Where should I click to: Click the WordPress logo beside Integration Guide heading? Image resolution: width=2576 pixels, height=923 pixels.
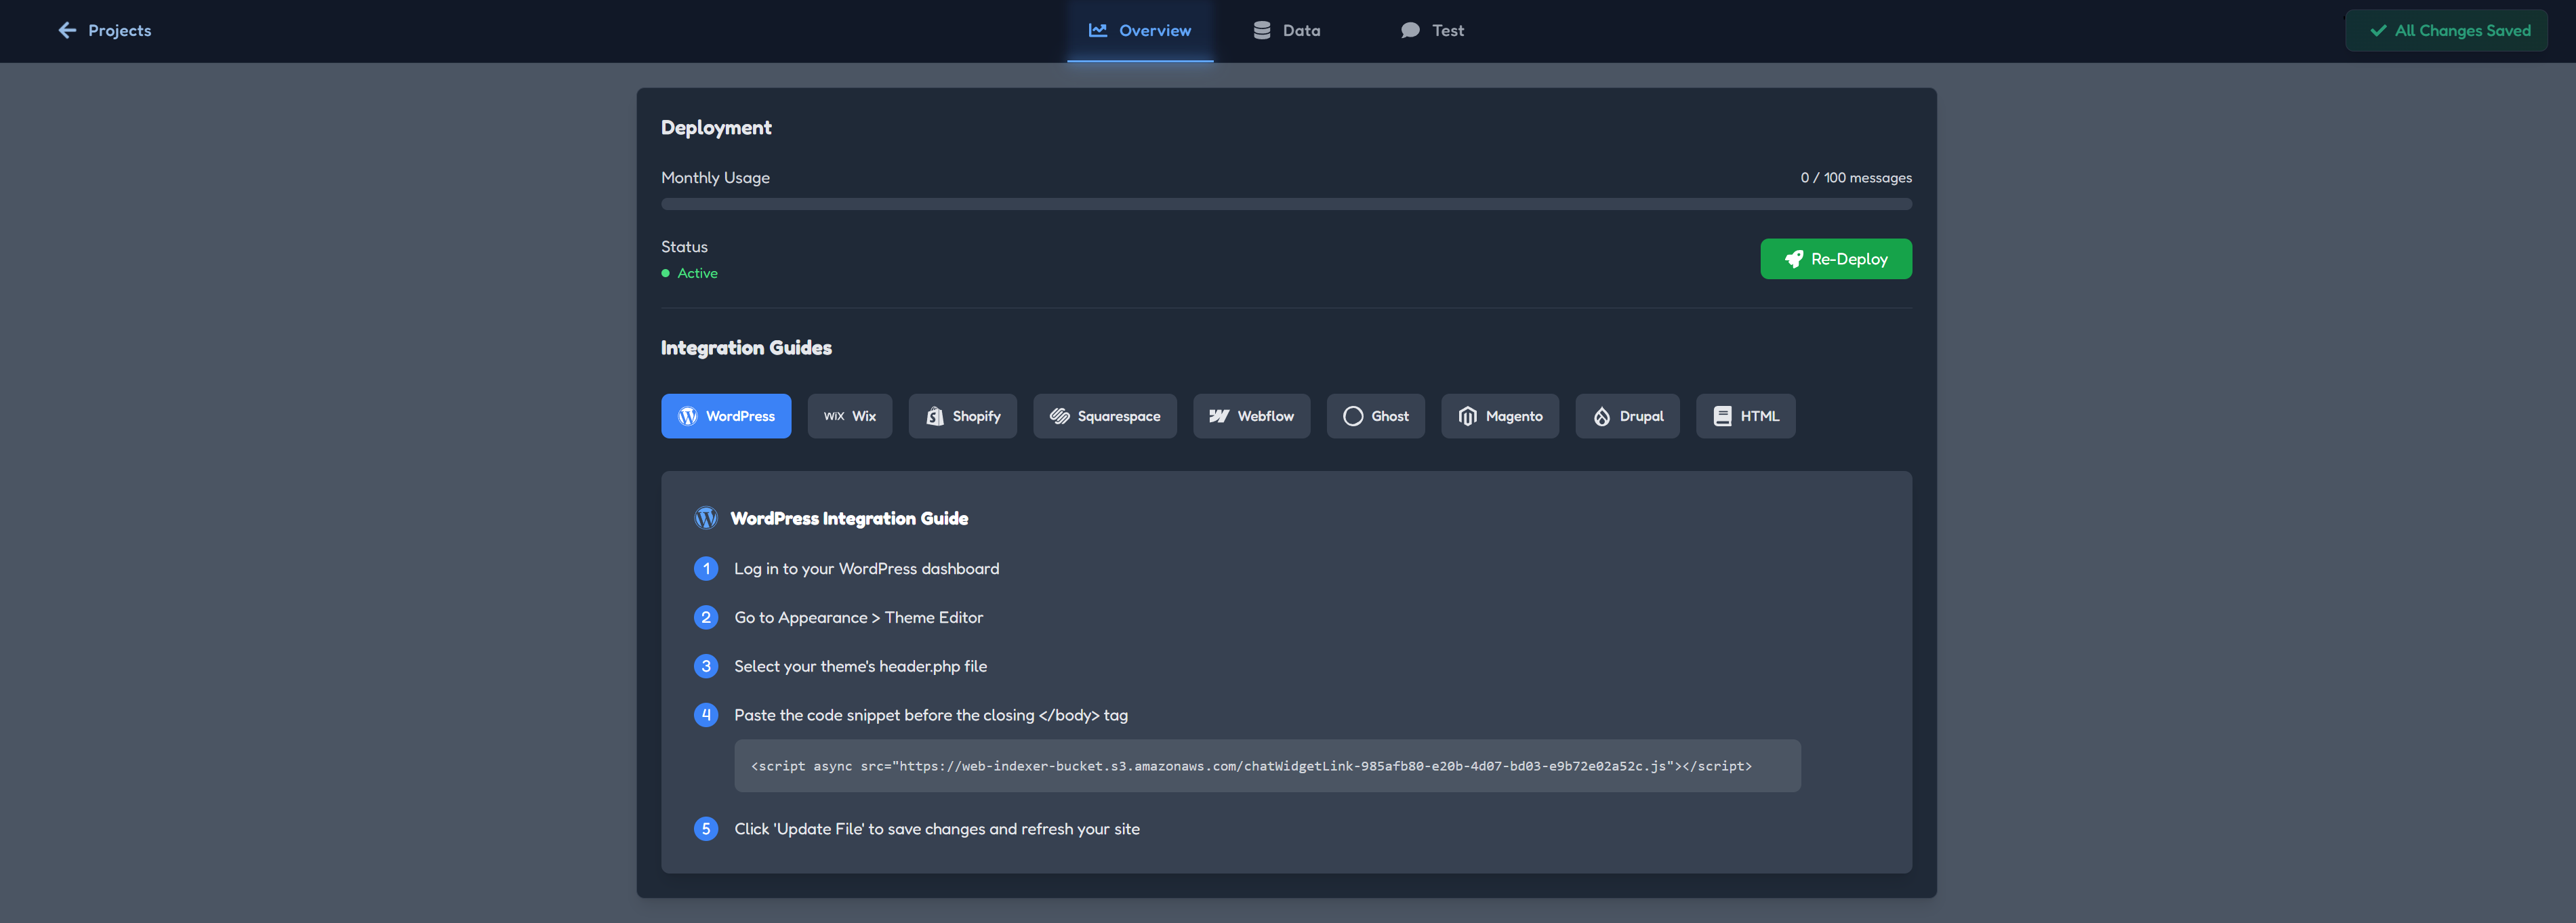point(706,518)
